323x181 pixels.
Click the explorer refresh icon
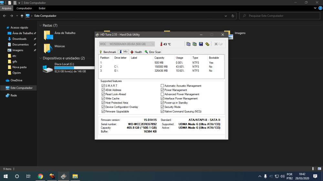click(233, 16)
